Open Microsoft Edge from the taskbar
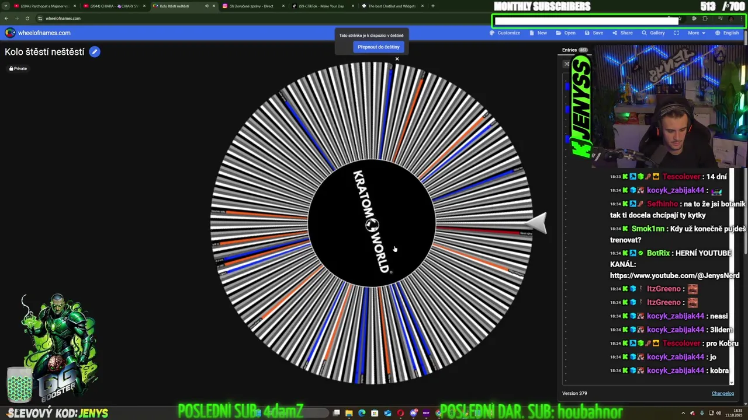 tap(362, 413)
